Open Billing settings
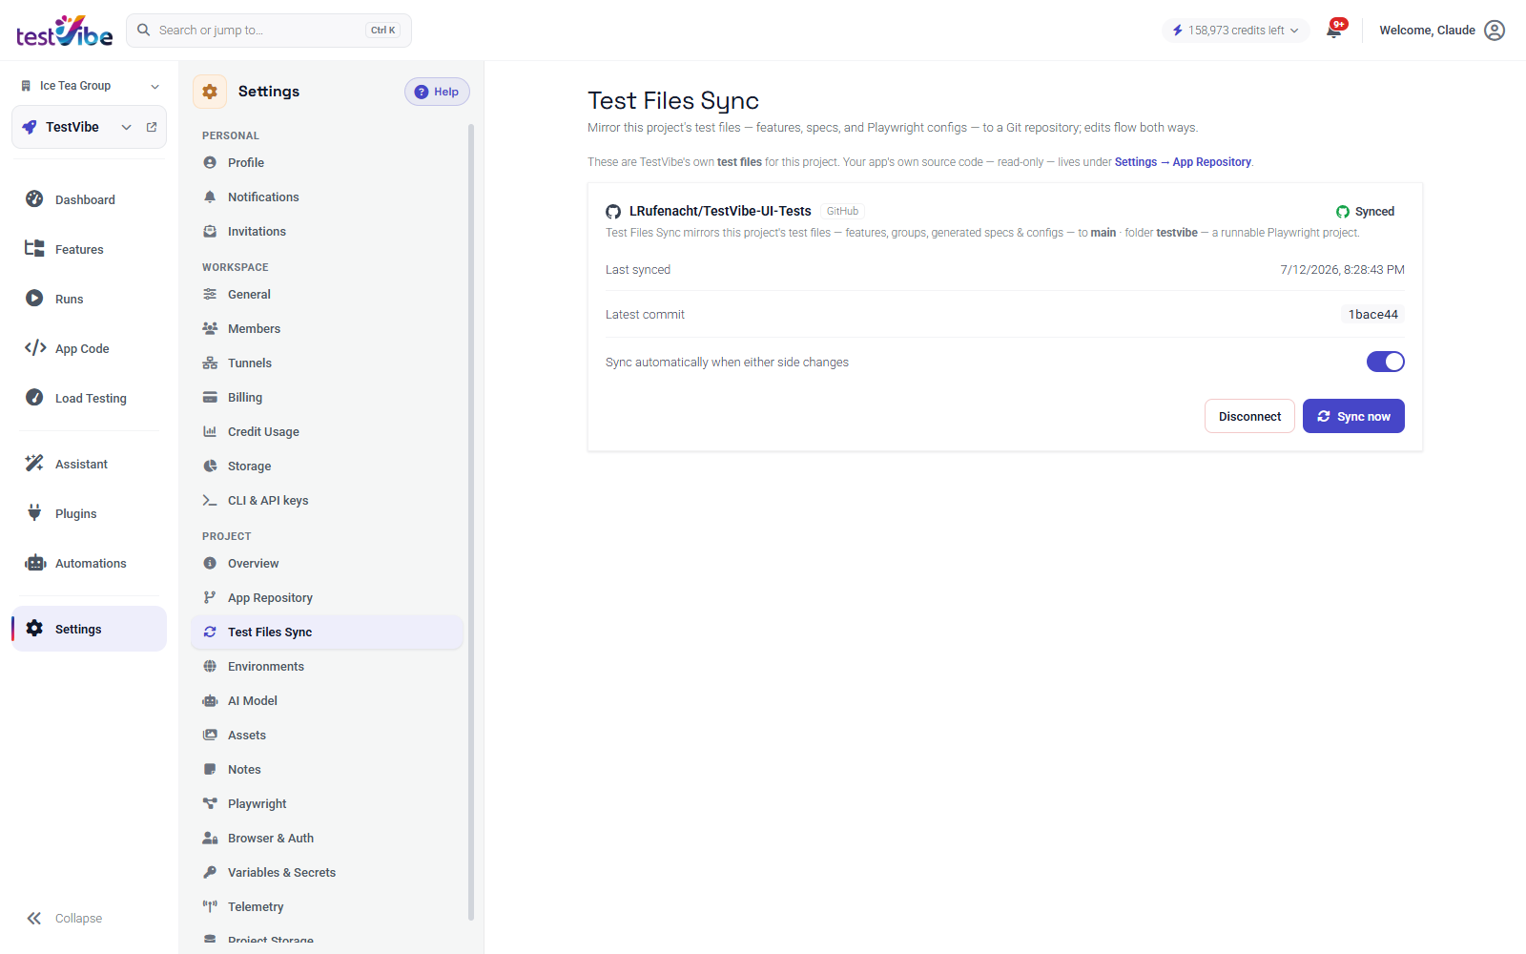This screenshot has width=1526, height=954. coord(327,398)
